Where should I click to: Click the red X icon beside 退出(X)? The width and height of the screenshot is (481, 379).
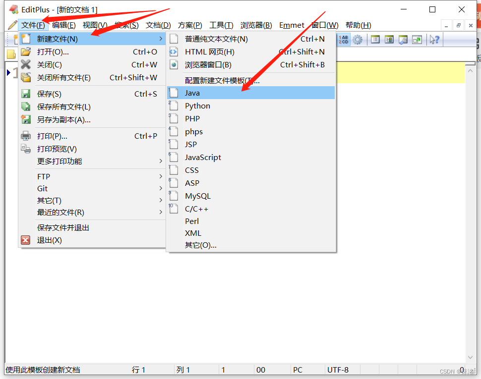coord(26,240)
